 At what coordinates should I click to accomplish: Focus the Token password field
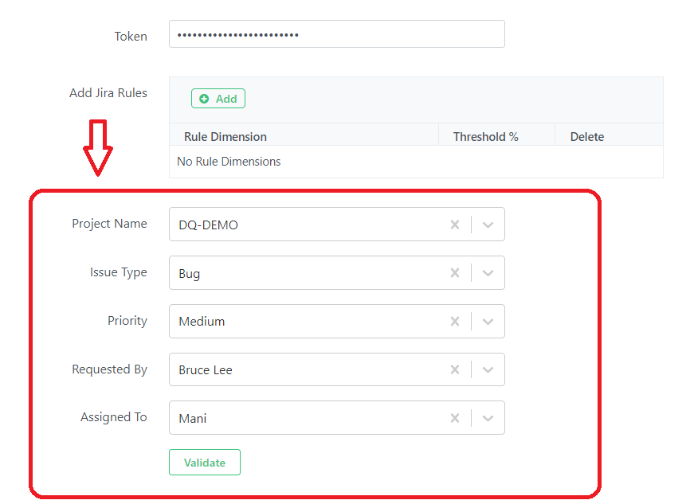point(337,34)
